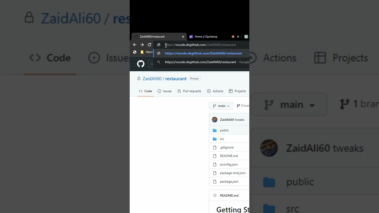Open the ZaidAli60 commit author link
The image size is (379, 213).
pyautogui.click(x=227, y=120)
